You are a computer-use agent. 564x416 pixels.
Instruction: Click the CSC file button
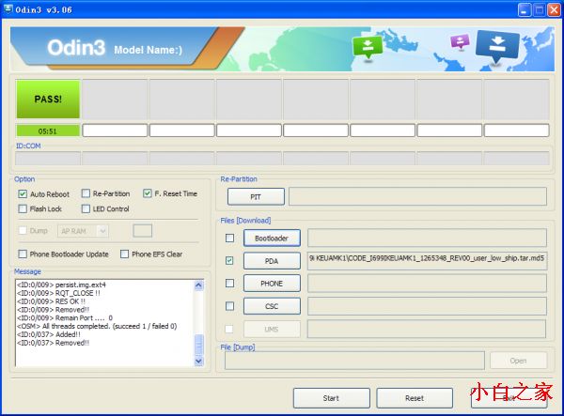272,306
